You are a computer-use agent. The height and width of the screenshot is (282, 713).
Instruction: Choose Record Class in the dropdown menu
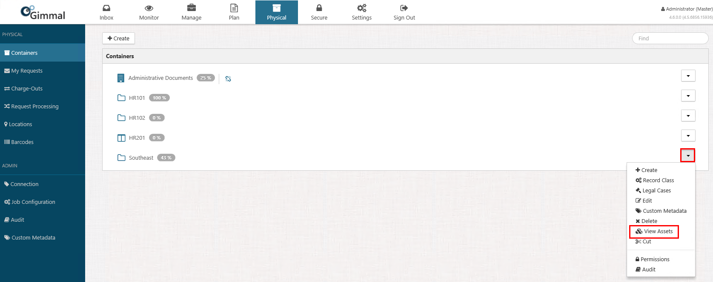(x=658, y=180)
